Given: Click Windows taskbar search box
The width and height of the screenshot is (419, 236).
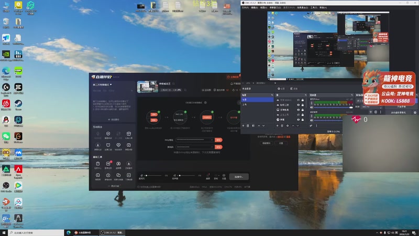Looking at the screenshot, I should [x=36, y=233].
